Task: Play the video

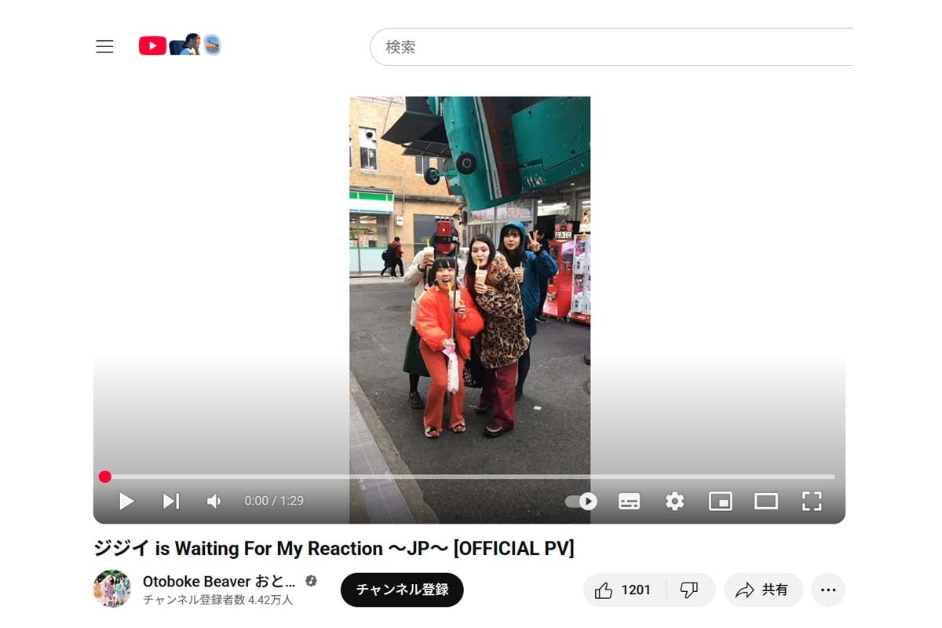Action: 126,501
